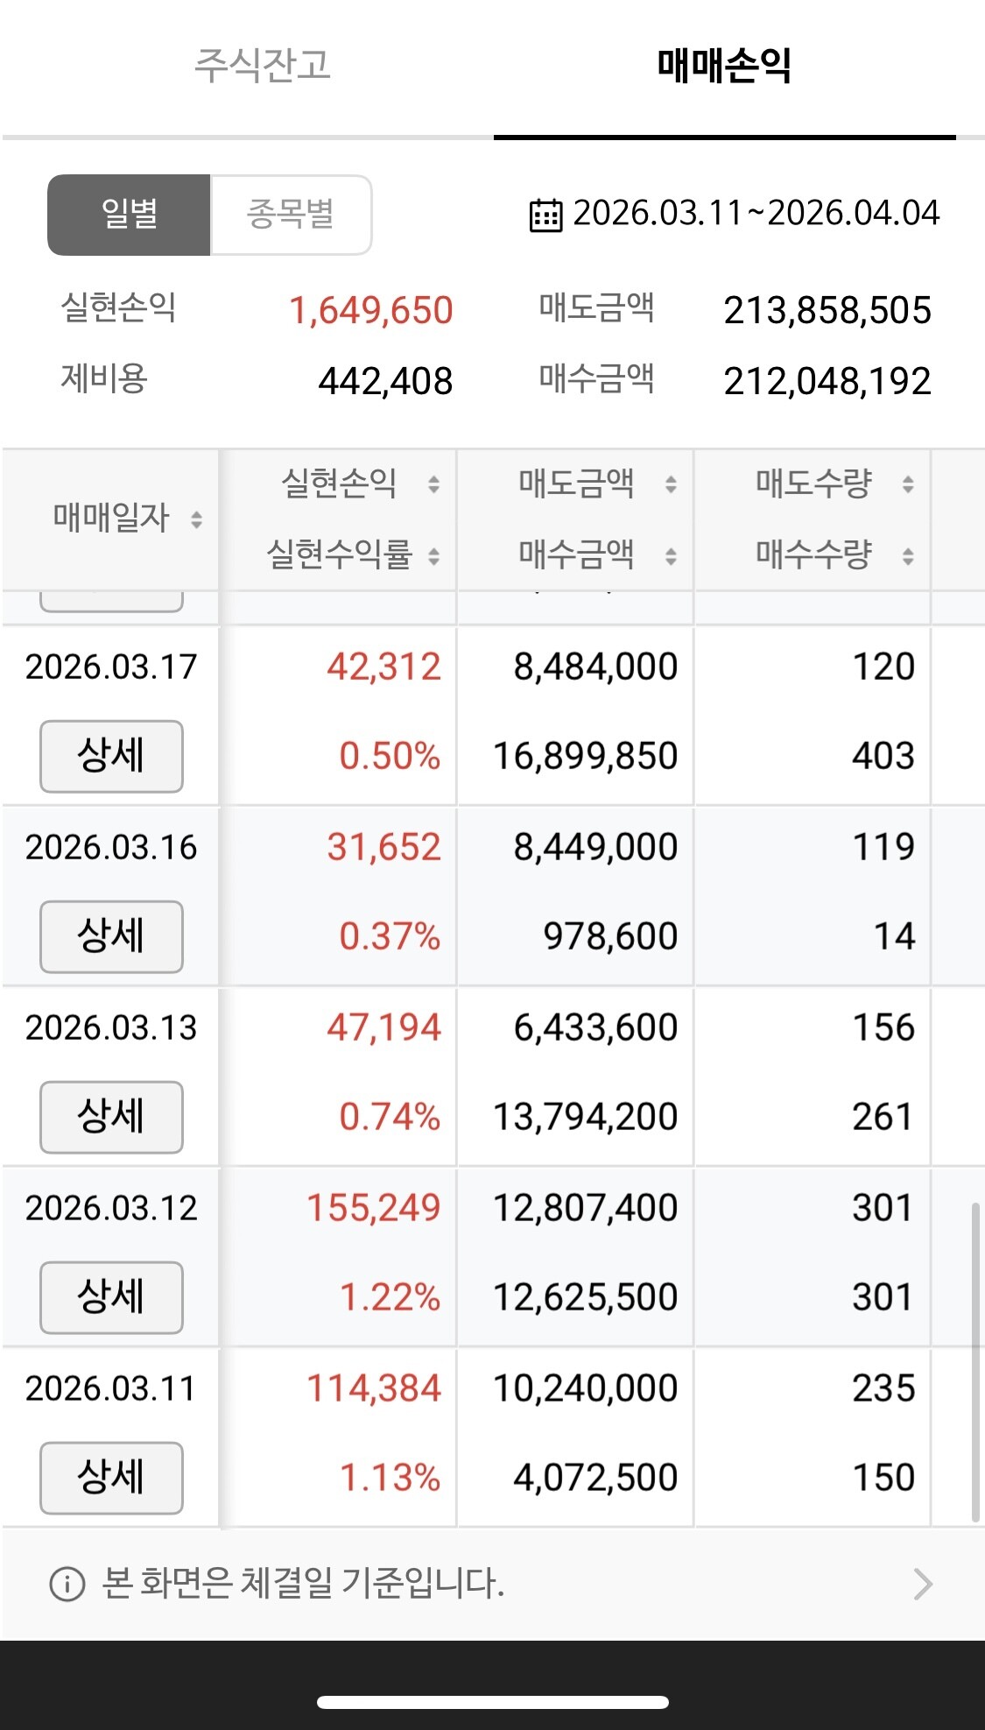Tap the home indicator bar
This screenshot has width=985, height=1730.
tap(493, 1702)
